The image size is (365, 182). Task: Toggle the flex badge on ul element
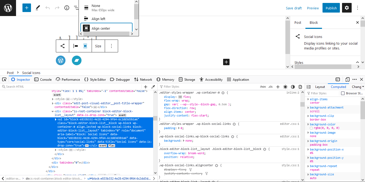111,146
